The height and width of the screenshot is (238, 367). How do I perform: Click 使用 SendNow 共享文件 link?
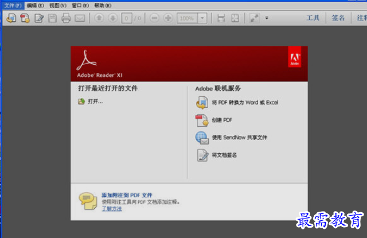pyautogui.click(x=239, y=138)
